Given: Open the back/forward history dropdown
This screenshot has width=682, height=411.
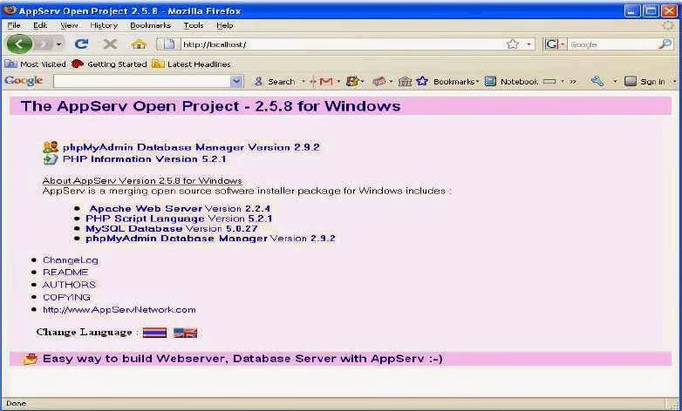Looking at the screenshot, I should click(x=58, y=44).
